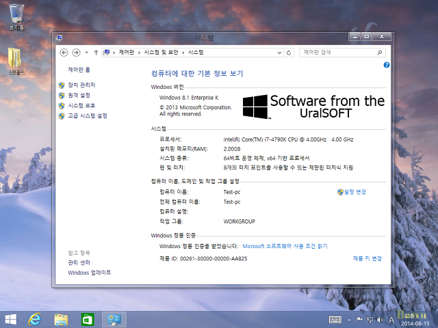Click the System window title bar icon
438x328 pixels.
pos(60,38)
